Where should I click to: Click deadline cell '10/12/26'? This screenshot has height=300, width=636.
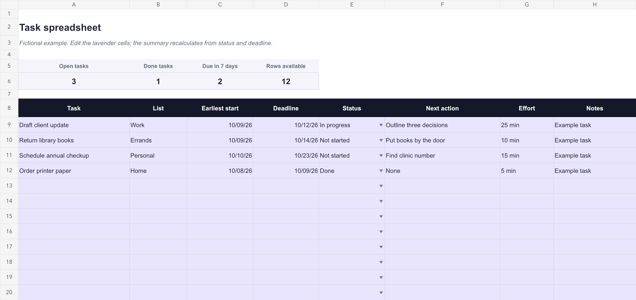pos(286,125)
